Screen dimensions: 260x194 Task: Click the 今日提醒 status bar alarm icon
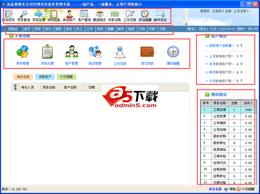239,189
